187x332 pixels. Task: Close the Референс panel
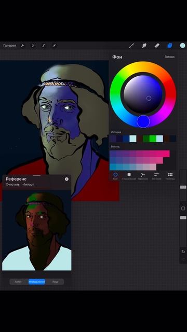(x=66, y=179)
